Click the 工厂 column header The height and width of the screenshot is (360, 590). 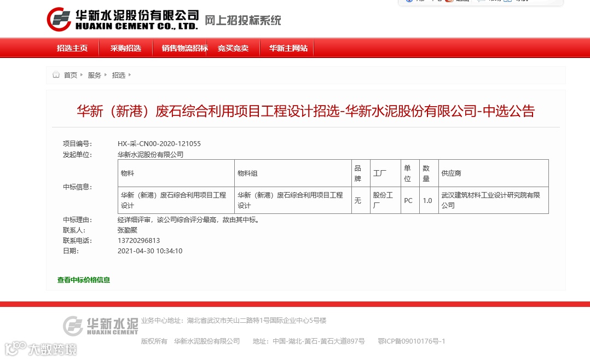pyautogui.click(x=386, y=173)
